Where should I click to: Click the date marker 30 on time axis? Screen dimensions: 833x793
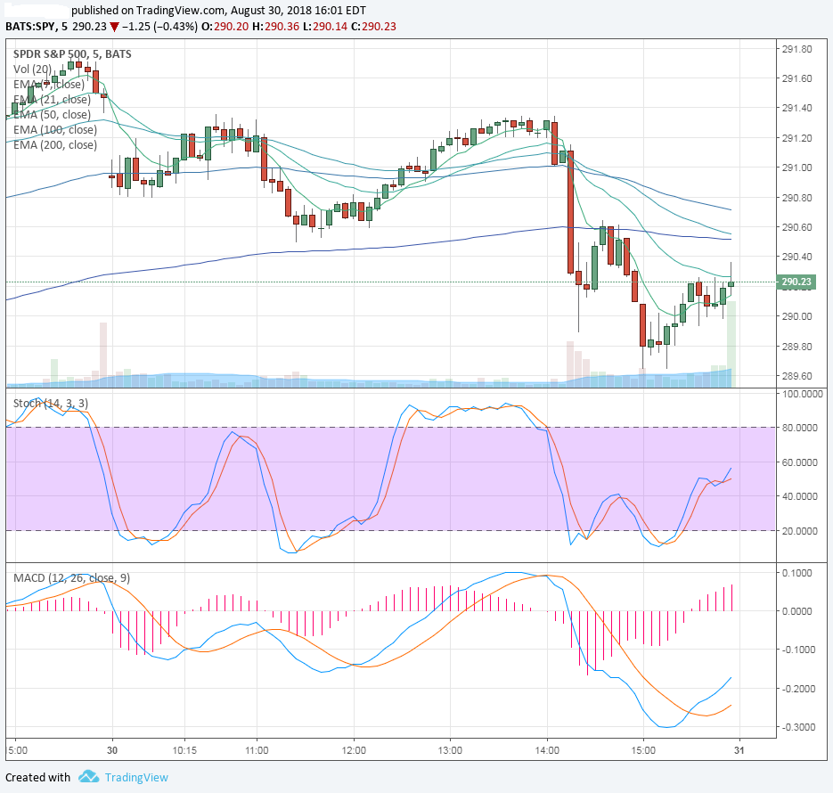(x=112, y=750)
